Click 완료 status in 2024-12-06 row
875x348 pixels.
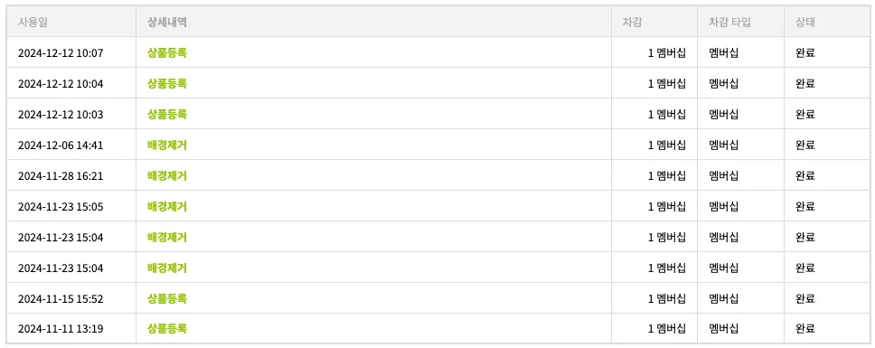805,145
